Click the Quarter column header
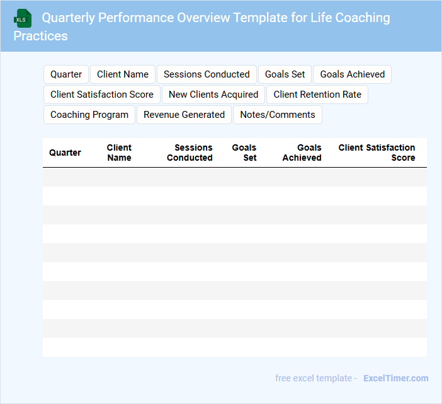 pos(65,153)
